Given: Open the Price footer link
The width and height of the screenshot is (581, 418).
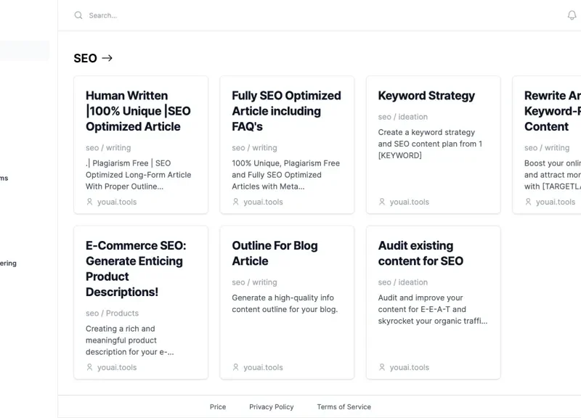Looking at the screenshot, I should pyautogui.click(x=218, y=406).
